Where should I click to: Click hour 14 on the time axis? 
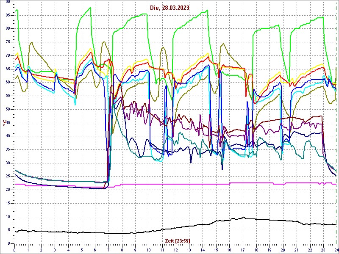tap(203, 250)
